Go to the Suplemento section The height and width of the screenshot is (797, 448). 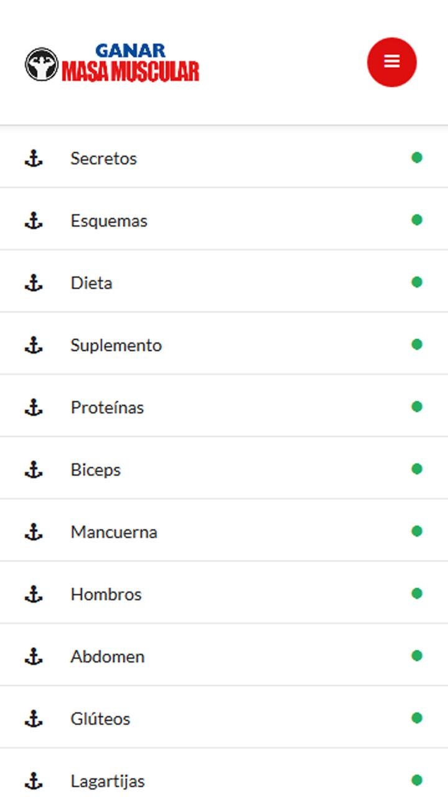click(116, 345)
